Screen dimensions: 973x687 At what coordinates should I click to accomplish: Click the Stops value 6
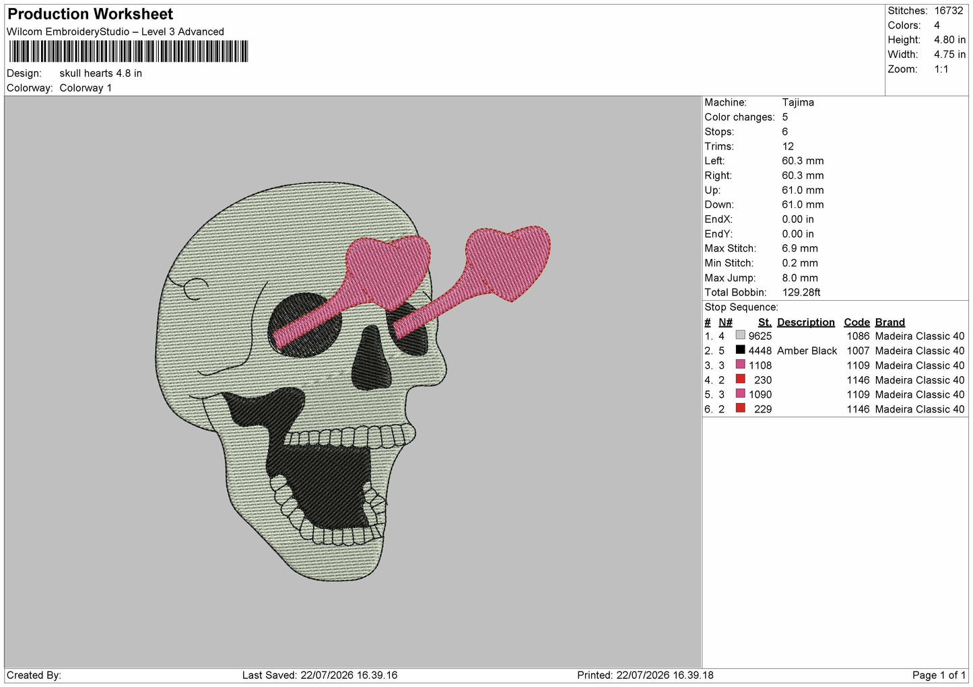[785, 132]
